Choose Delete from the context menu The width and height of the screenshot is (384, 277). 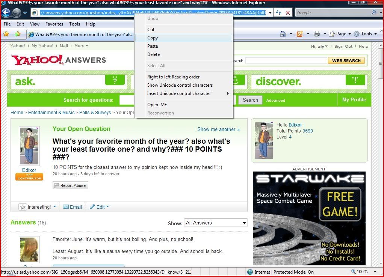tap(184, 54)
